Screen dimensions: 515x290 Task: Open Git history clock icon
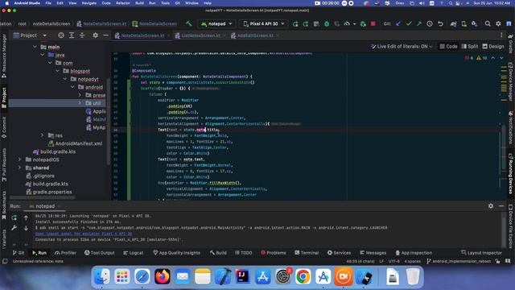430,23
